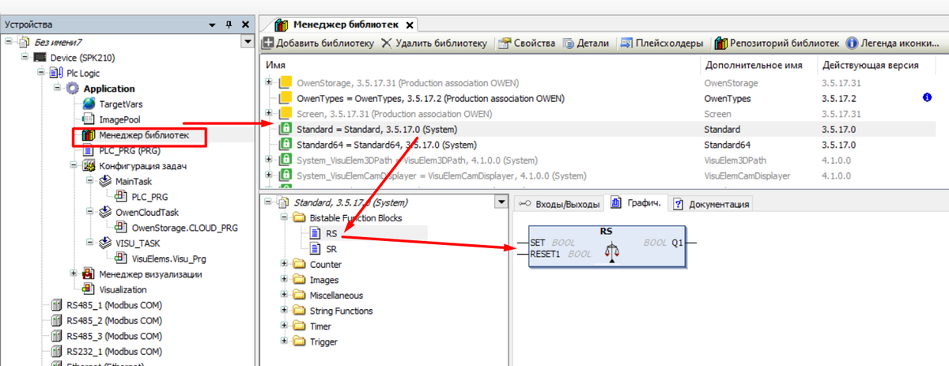Collapse the Plc Logic node

(x=40, y=73)
